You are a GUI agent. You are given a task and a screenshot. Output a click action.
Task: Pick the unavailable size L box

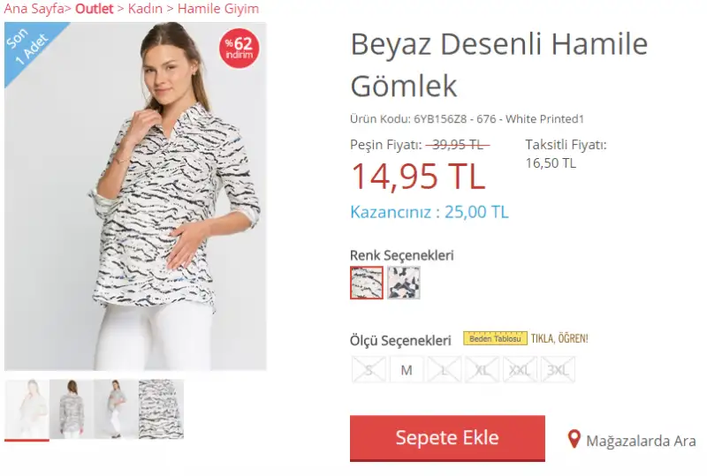pyautogui.click(x=445, y=370)
